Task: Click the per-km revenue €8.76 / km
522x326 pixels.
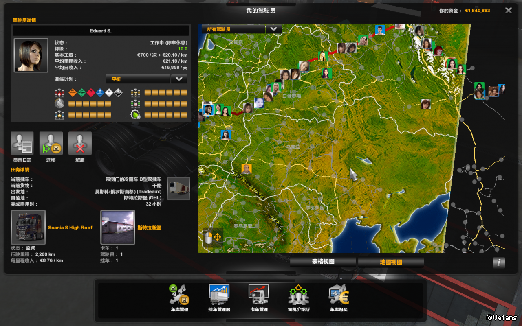Action: click(51, 260)
